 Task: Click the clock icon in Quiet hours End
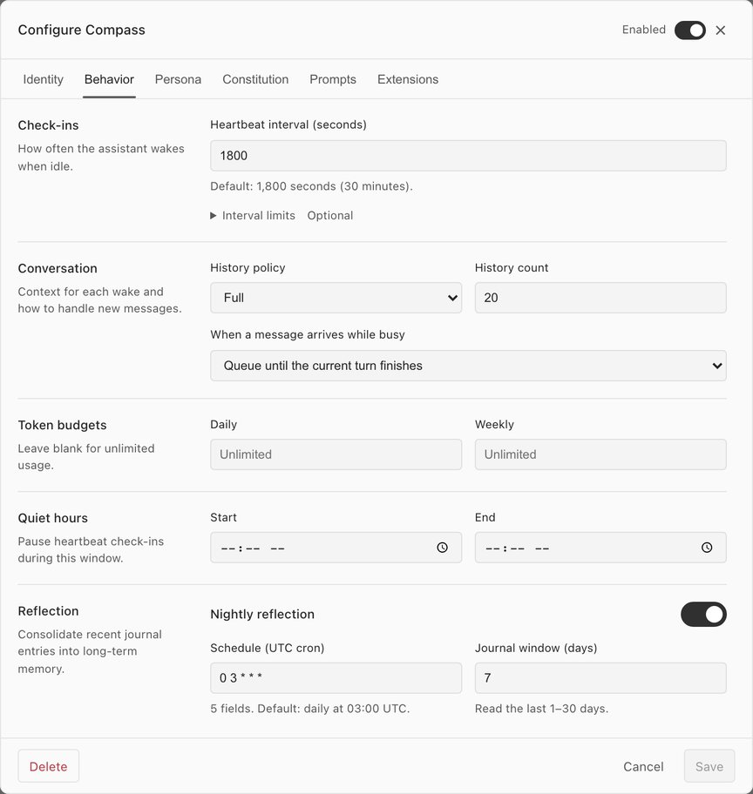pos(707,548)
